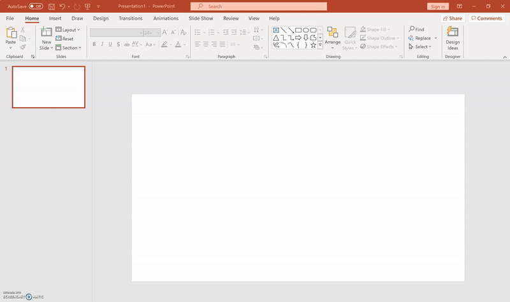
Task: Click the Design Ideas icon
Action: click(453, 32)
